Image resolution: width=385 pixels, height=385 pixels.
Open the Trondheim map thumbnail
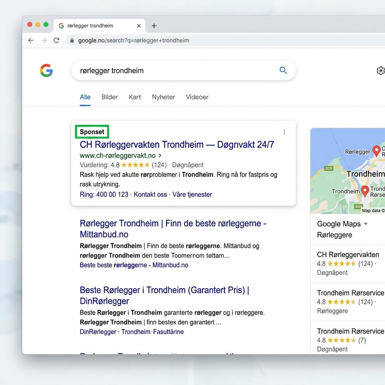348,171
